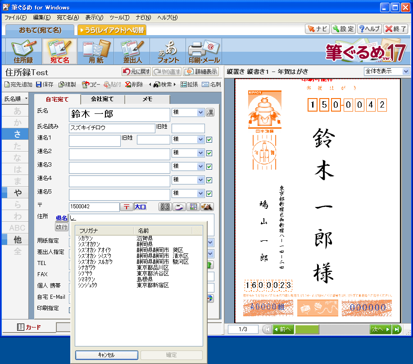Viewport: 413px width, 364px height.
Task: Click the 県名 prefecture button
Action: (61, 218)
